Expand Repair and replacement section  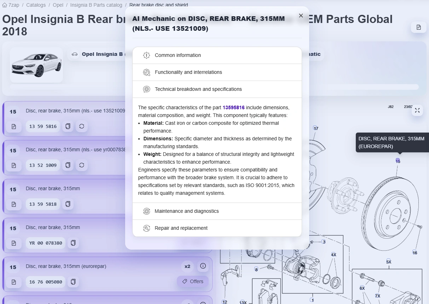click(x=217, y=228)
